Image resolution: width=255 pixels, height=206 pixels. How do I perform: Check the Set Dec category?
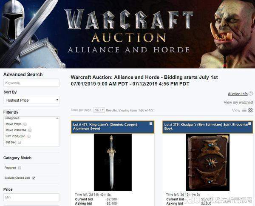coord(20,142)
